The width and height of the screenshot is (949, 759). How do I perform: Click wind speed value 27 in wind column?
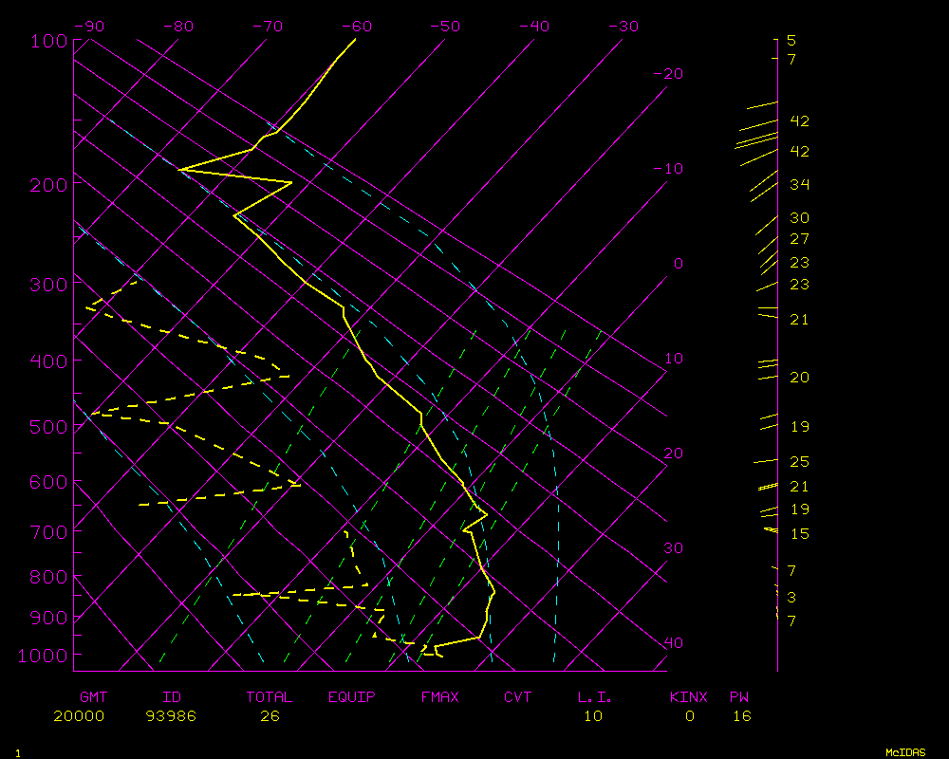(x=799, y=239)
